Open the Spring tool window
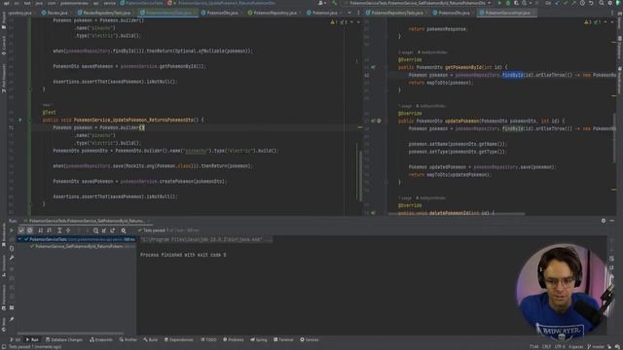Viewport: 623px width, 350px height. pyautogui.click(x=259, y=339)
